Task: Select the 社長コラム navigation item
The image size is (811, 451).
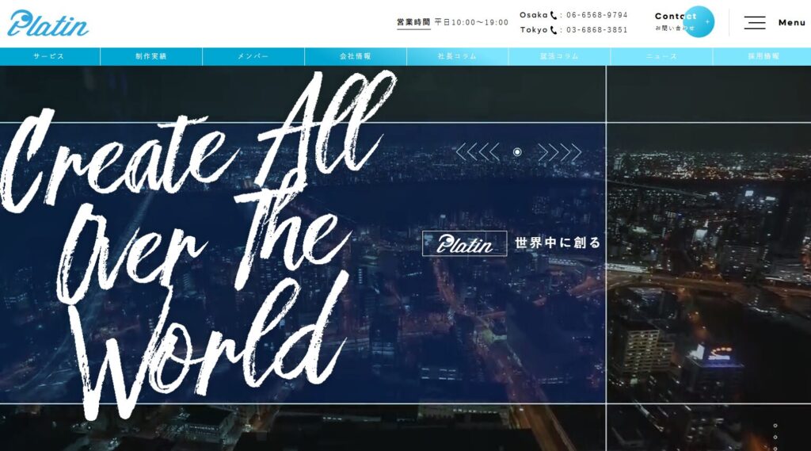Action: coord(457,56)
